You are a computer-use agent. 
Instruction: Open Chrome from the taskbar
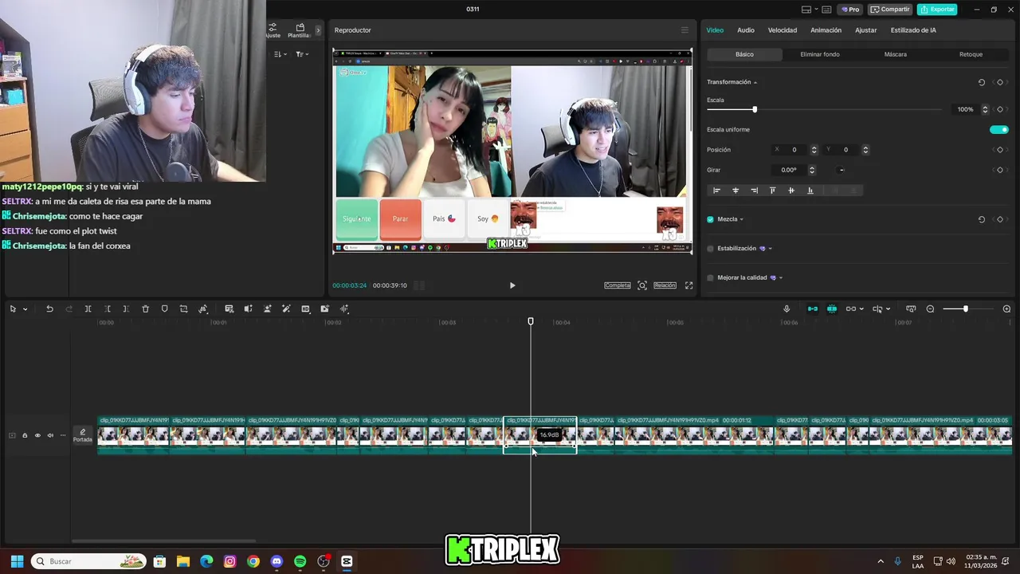pyautogui.click(x=253, y=561)
